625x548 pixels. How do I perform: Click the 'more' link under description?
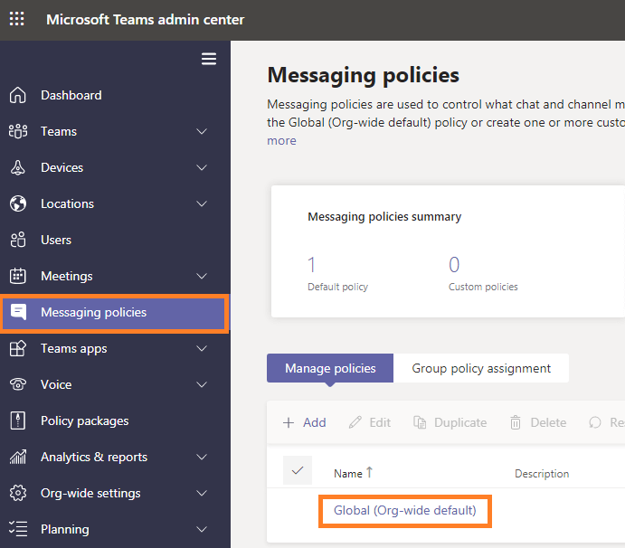pyautogui.click(x=281, y=141)
